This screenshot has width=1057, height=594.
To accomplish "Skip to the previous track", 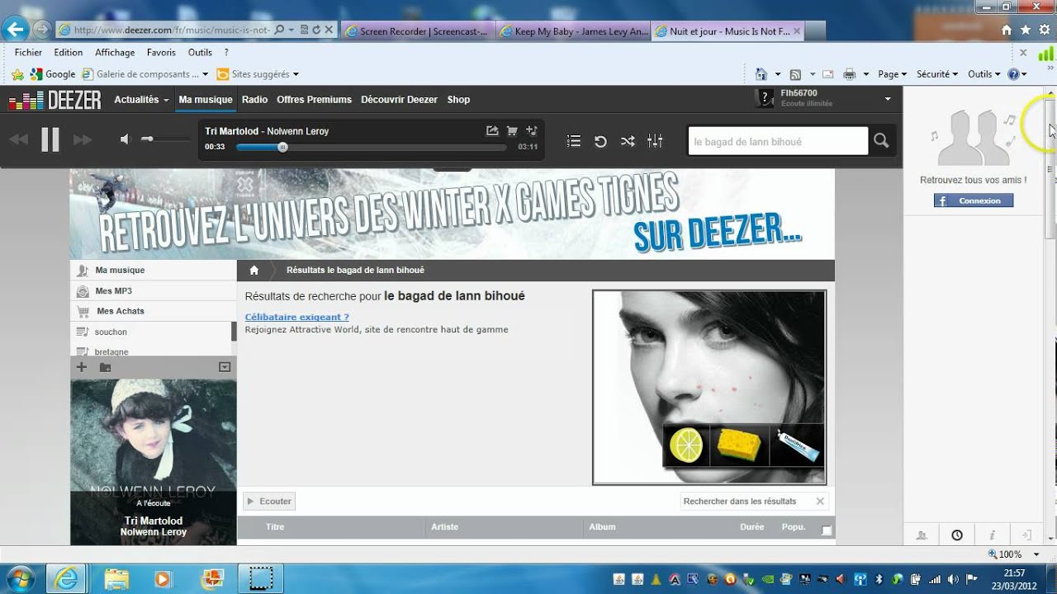I will point(18,140).
